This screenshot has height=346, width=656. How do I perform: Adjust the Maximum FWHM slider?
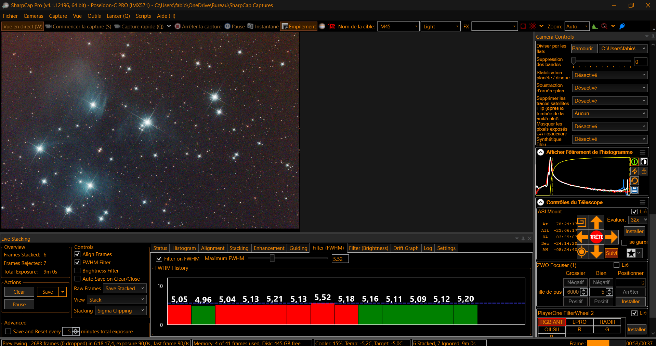272,258
